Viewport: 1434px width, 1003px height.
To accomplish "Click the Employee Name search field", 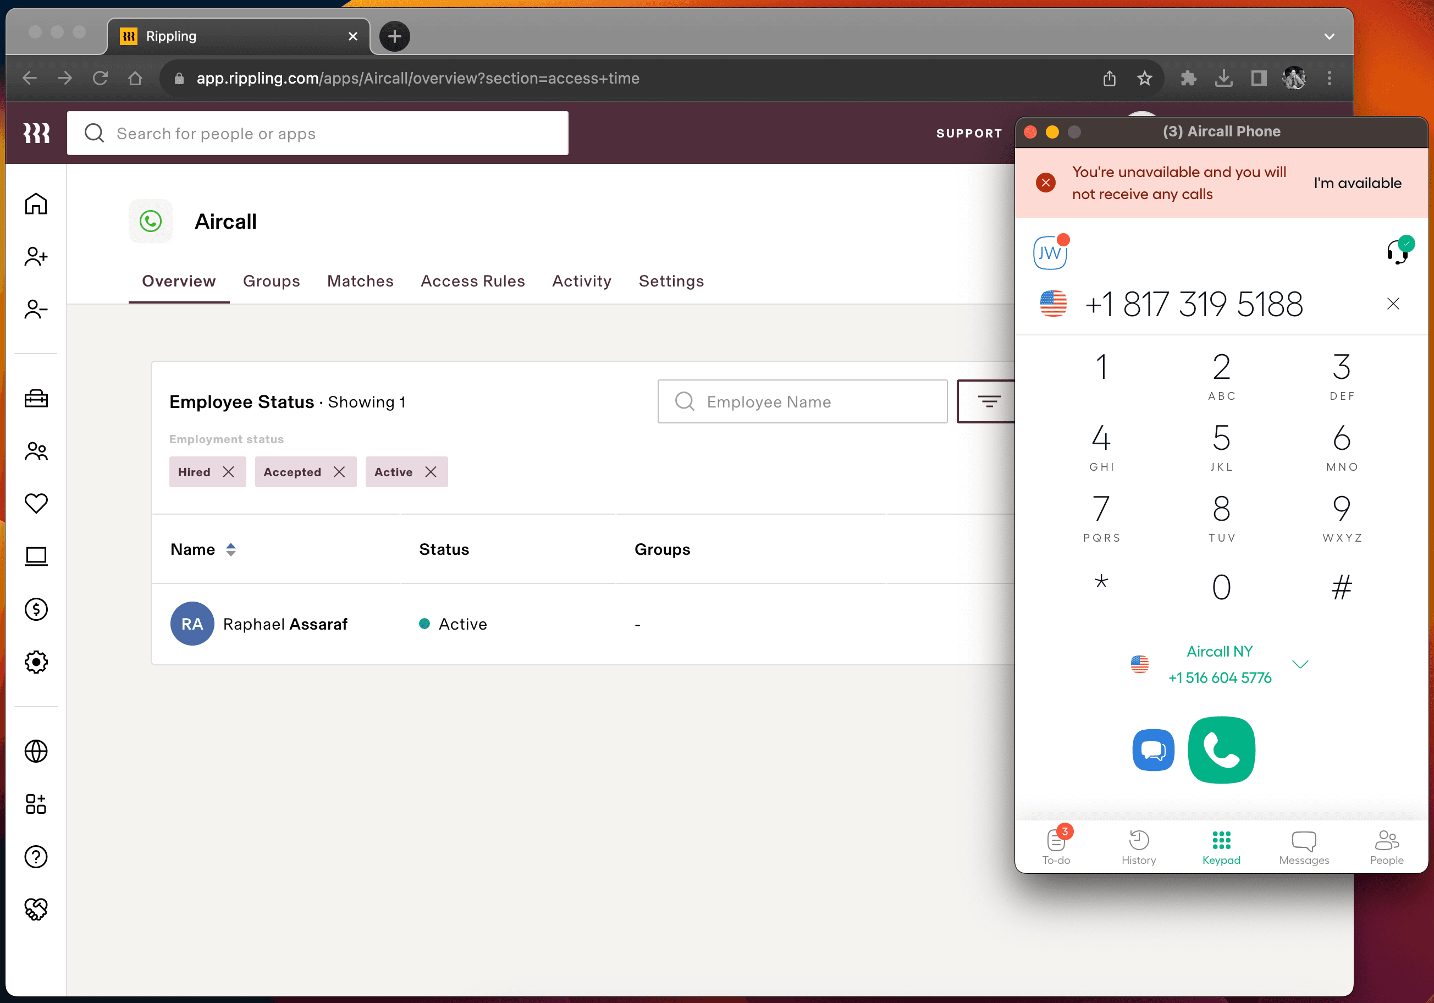I will (802, 401).
